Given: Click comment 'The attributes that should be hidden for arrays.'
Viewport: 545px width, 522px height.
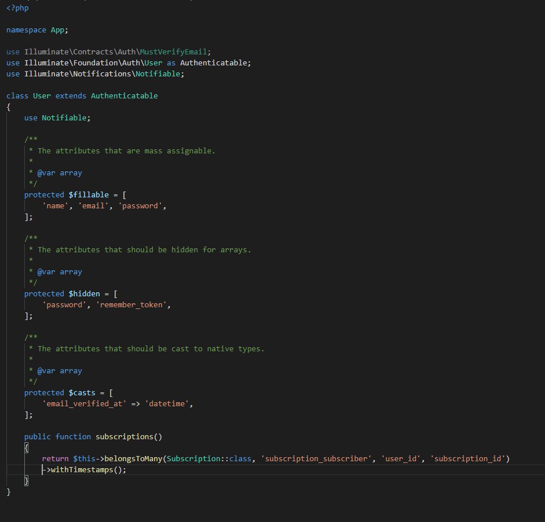Looking at the screenshot, I should pos(144,249).
